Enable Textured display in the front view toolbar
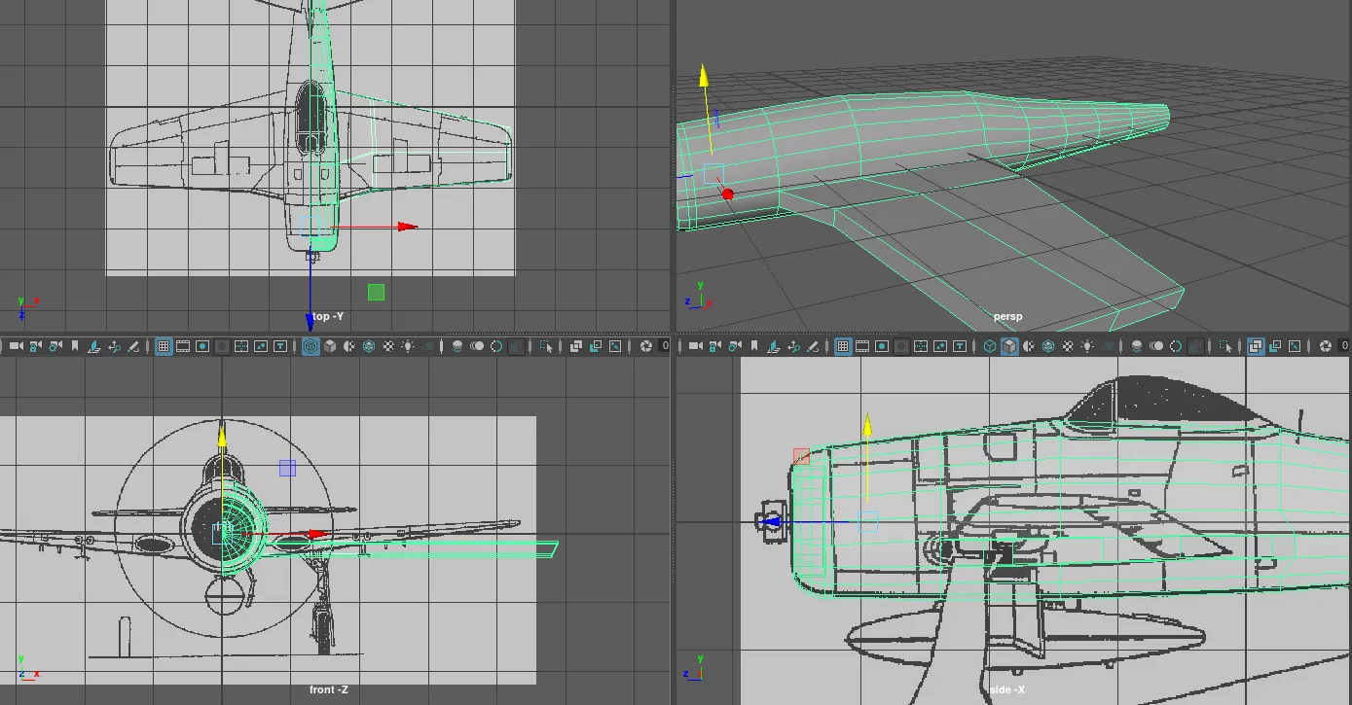The width and height of the screenshot is (1352, 705). point(387,346)
